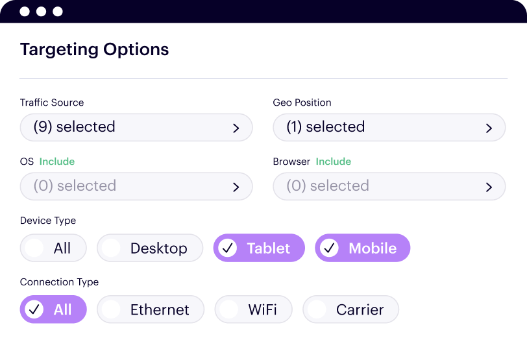
Task: Click the checkmark on Connection Type All
Action: [34, 309]
